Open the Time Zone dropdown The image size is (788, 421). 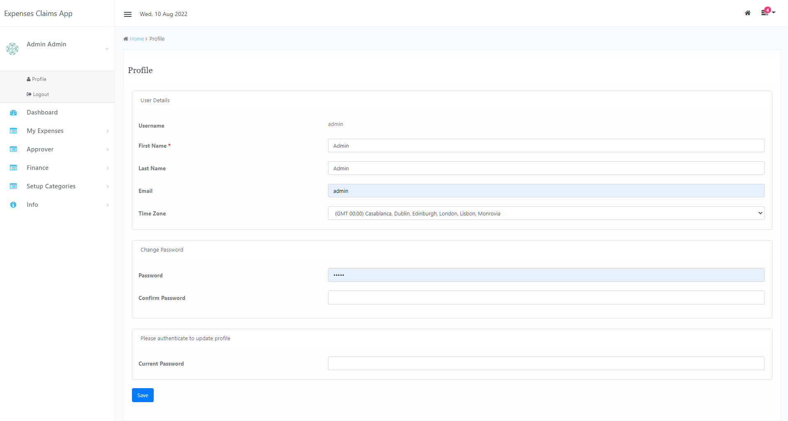(545, 213)
